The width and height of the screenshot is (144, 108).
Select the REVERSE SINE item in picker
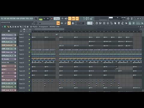tap(9, 63)
